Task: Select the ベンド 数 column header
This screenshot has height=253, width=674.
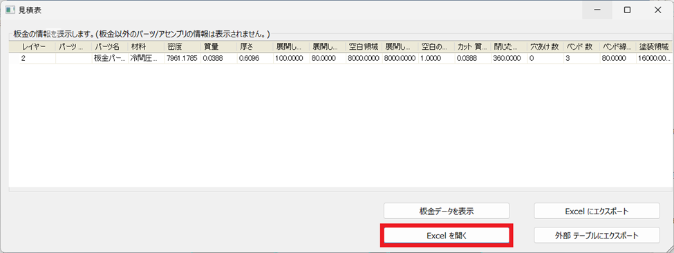Action: tap(581, 47)
